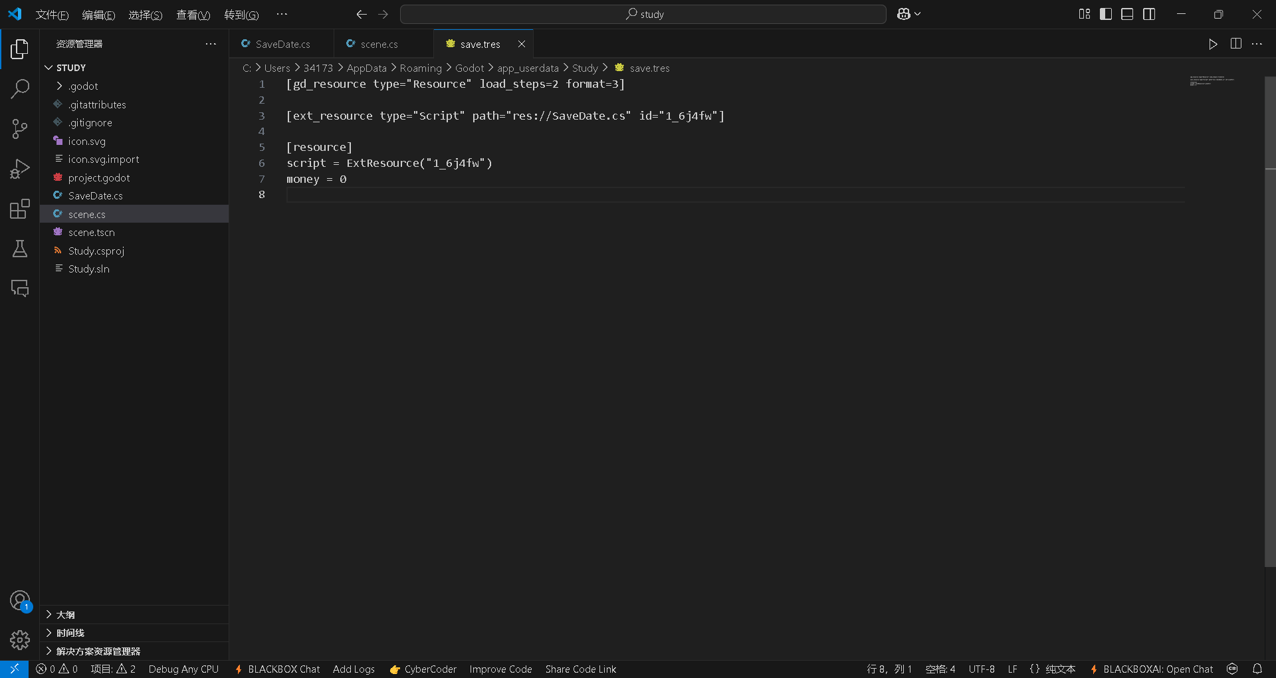Toggle the primary side bar
Screen dimensions: 1276x678
pyautogui.click(x=1106, y=14)
